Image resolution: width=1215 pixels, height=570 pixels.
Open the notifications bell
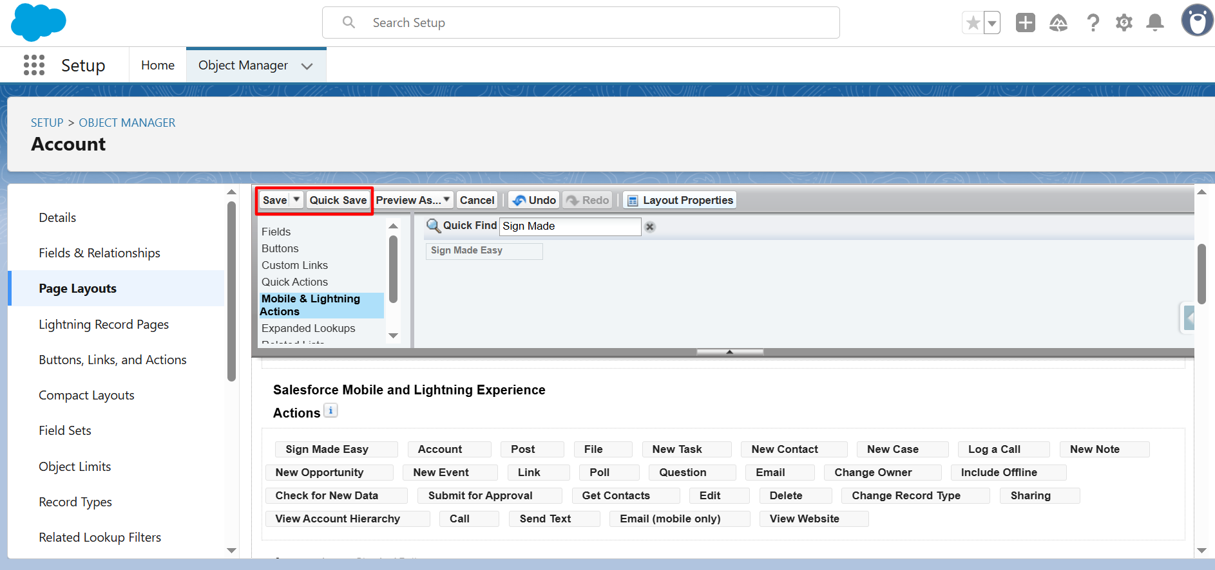1155,23
